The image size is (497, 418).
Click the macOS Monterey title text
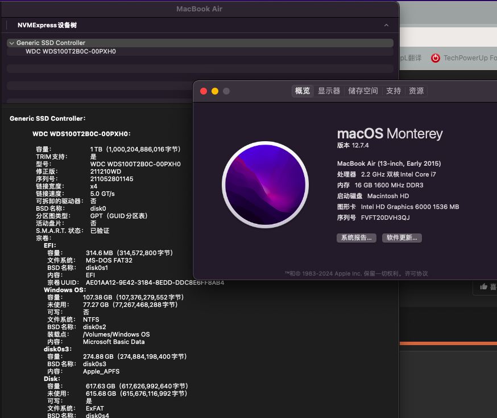click(x=390, y=134)
